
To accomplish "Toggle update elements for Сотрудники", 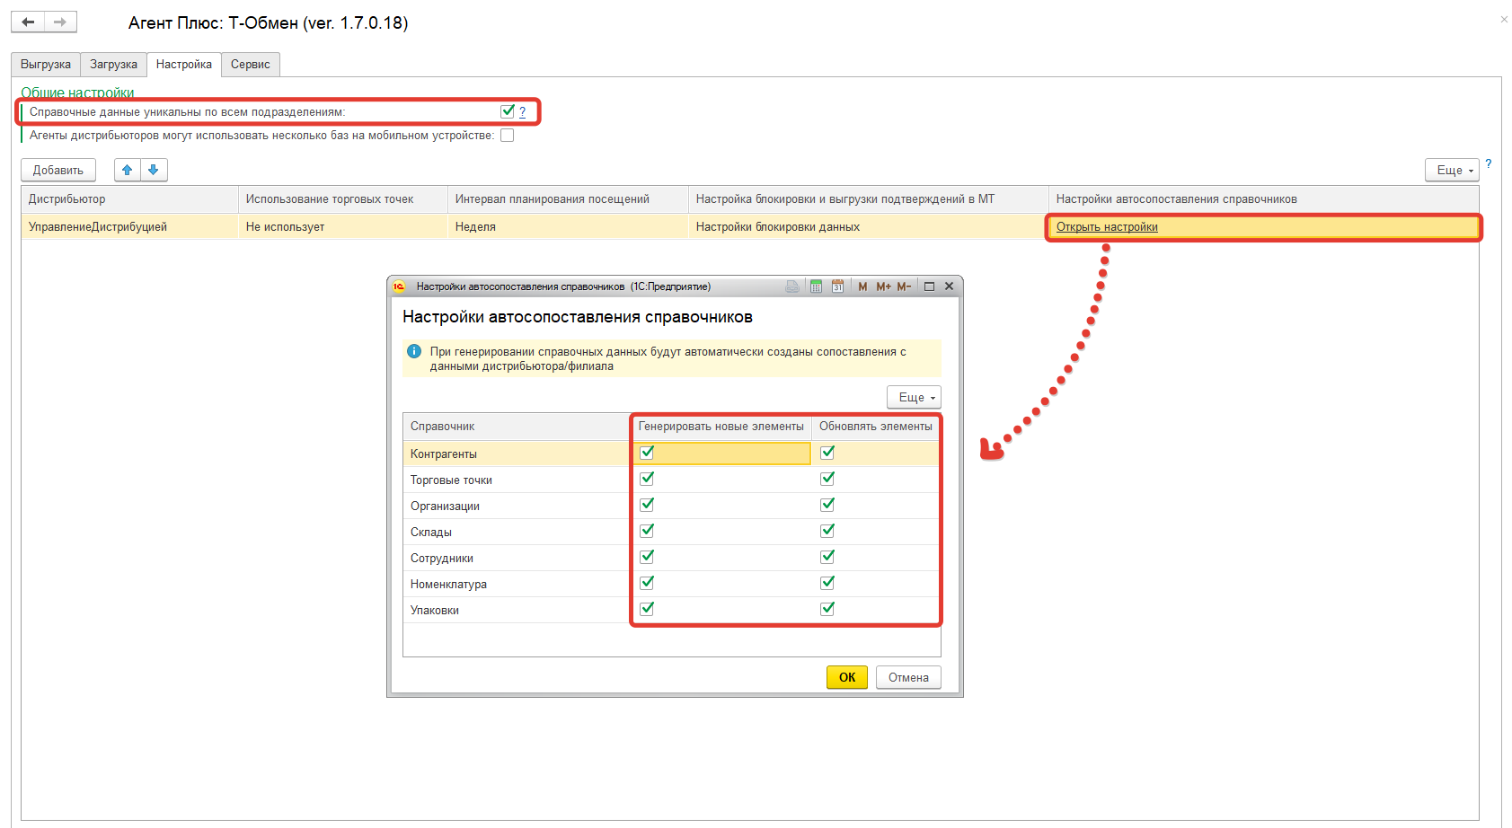I will click(x=827, y=557).
